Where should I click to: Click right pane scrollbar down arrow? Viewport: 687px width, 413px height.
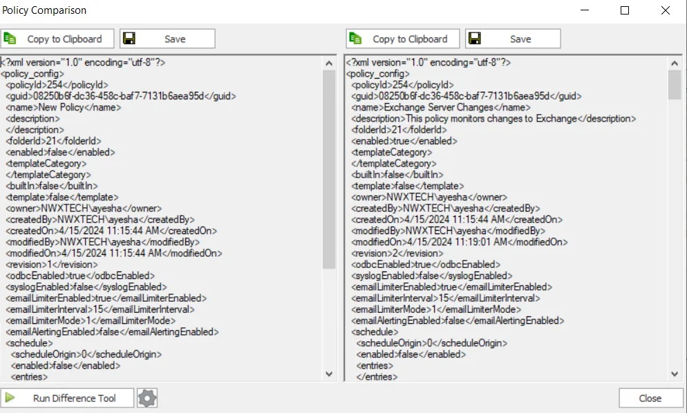(675, 374)
